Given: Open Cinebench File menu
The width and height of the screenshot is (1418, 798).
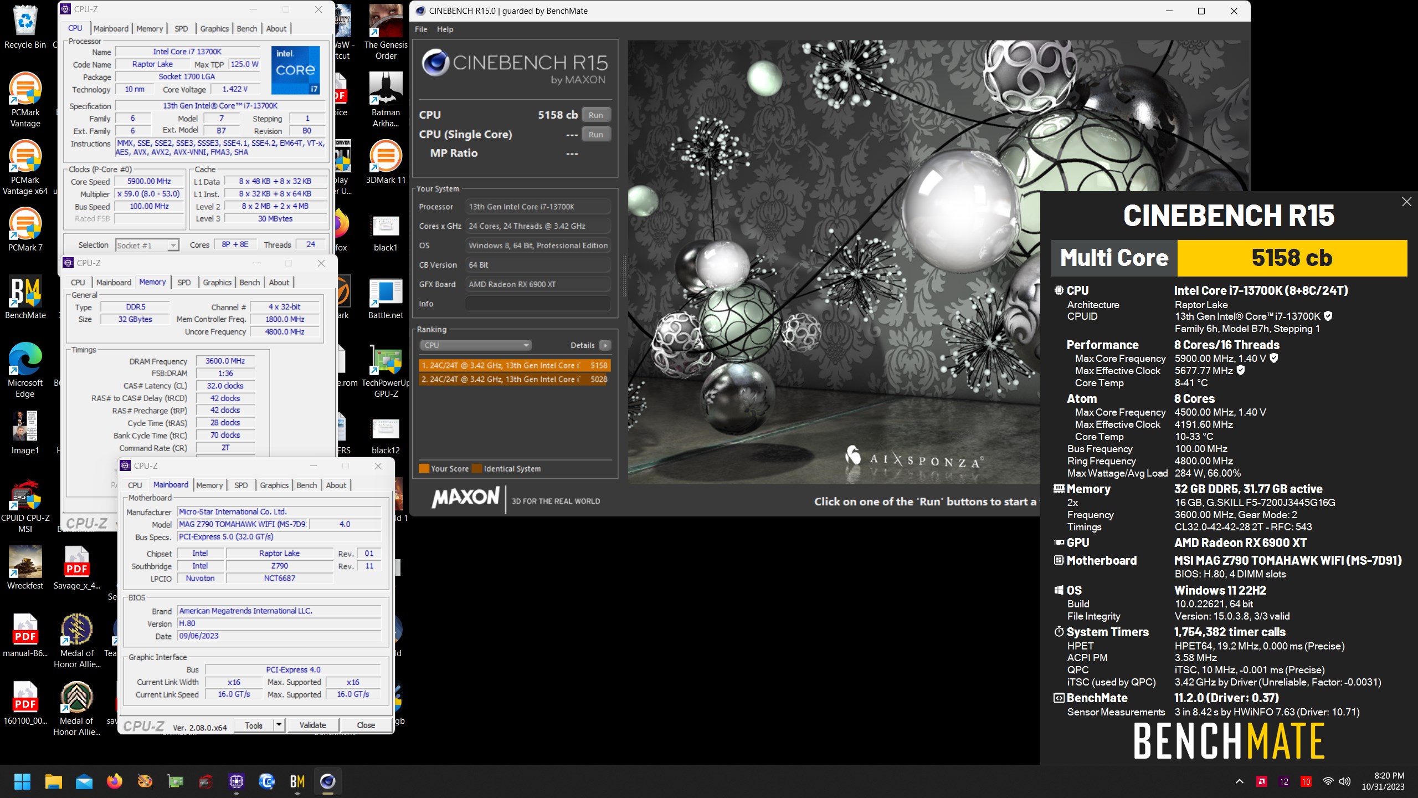Looking at the screenshot, I should click(x=421, y=29).
